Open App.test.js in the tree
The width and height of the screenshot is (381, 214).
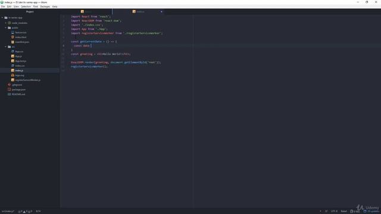point(21,61)
